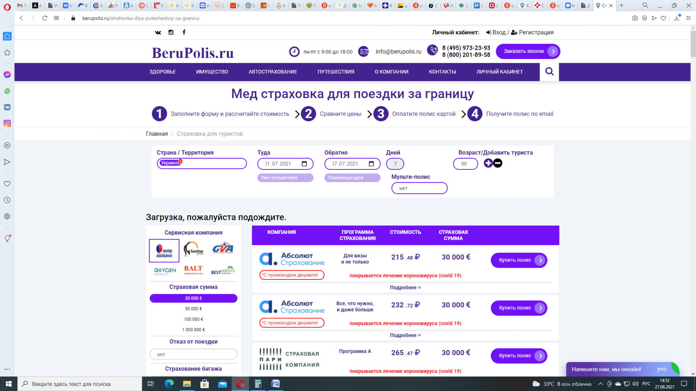The width and height of the screenshot is (696, 391).
Task: Open calendar picker in Туда date field
Action: tap(304, 164)
